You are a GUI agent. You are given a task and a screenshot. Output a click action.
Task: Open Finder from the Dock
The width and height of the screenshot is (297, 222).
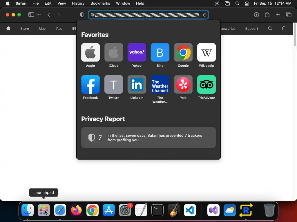click(28, 210)
